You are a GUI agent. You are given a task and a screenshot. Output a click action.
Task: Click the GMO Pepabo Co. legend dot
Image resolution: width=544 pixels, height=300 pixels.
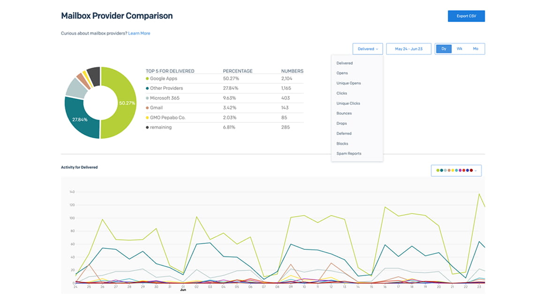(147, 118)
